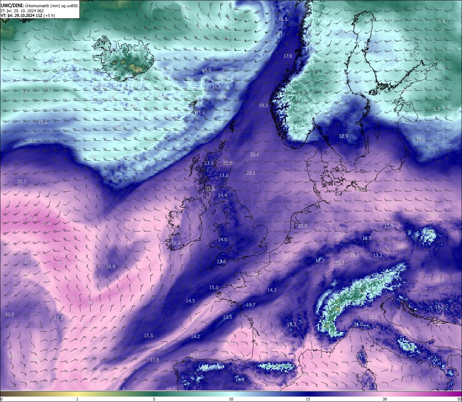Click the map value 14.2
This screenshot has height=402, width=462.
195,337
